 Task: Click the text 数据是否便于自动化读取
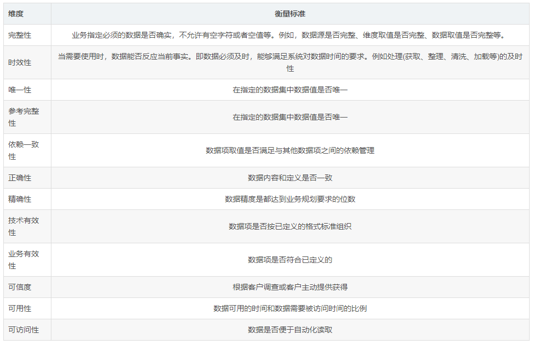(x=290, y=330)
